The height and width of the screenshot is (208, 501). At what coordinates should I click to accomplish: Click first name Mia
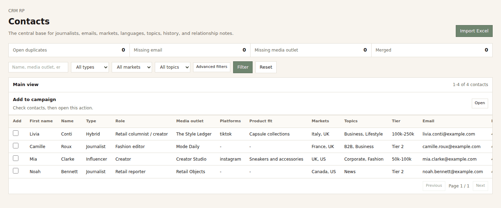[x=33, y=159]
